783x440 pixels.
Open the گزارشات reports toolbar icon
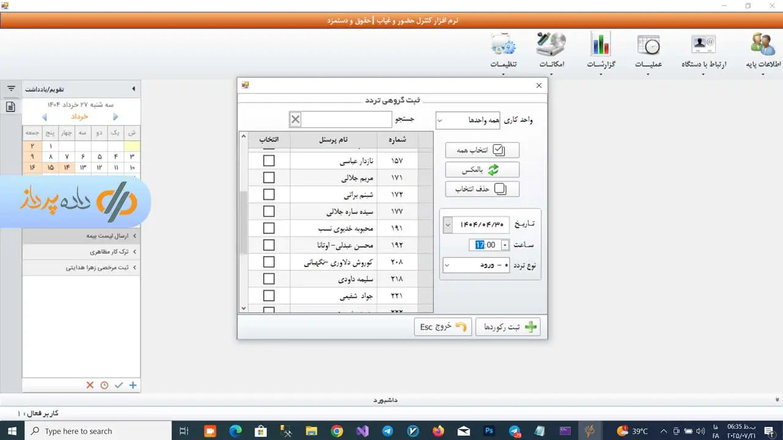coord(600,45)
